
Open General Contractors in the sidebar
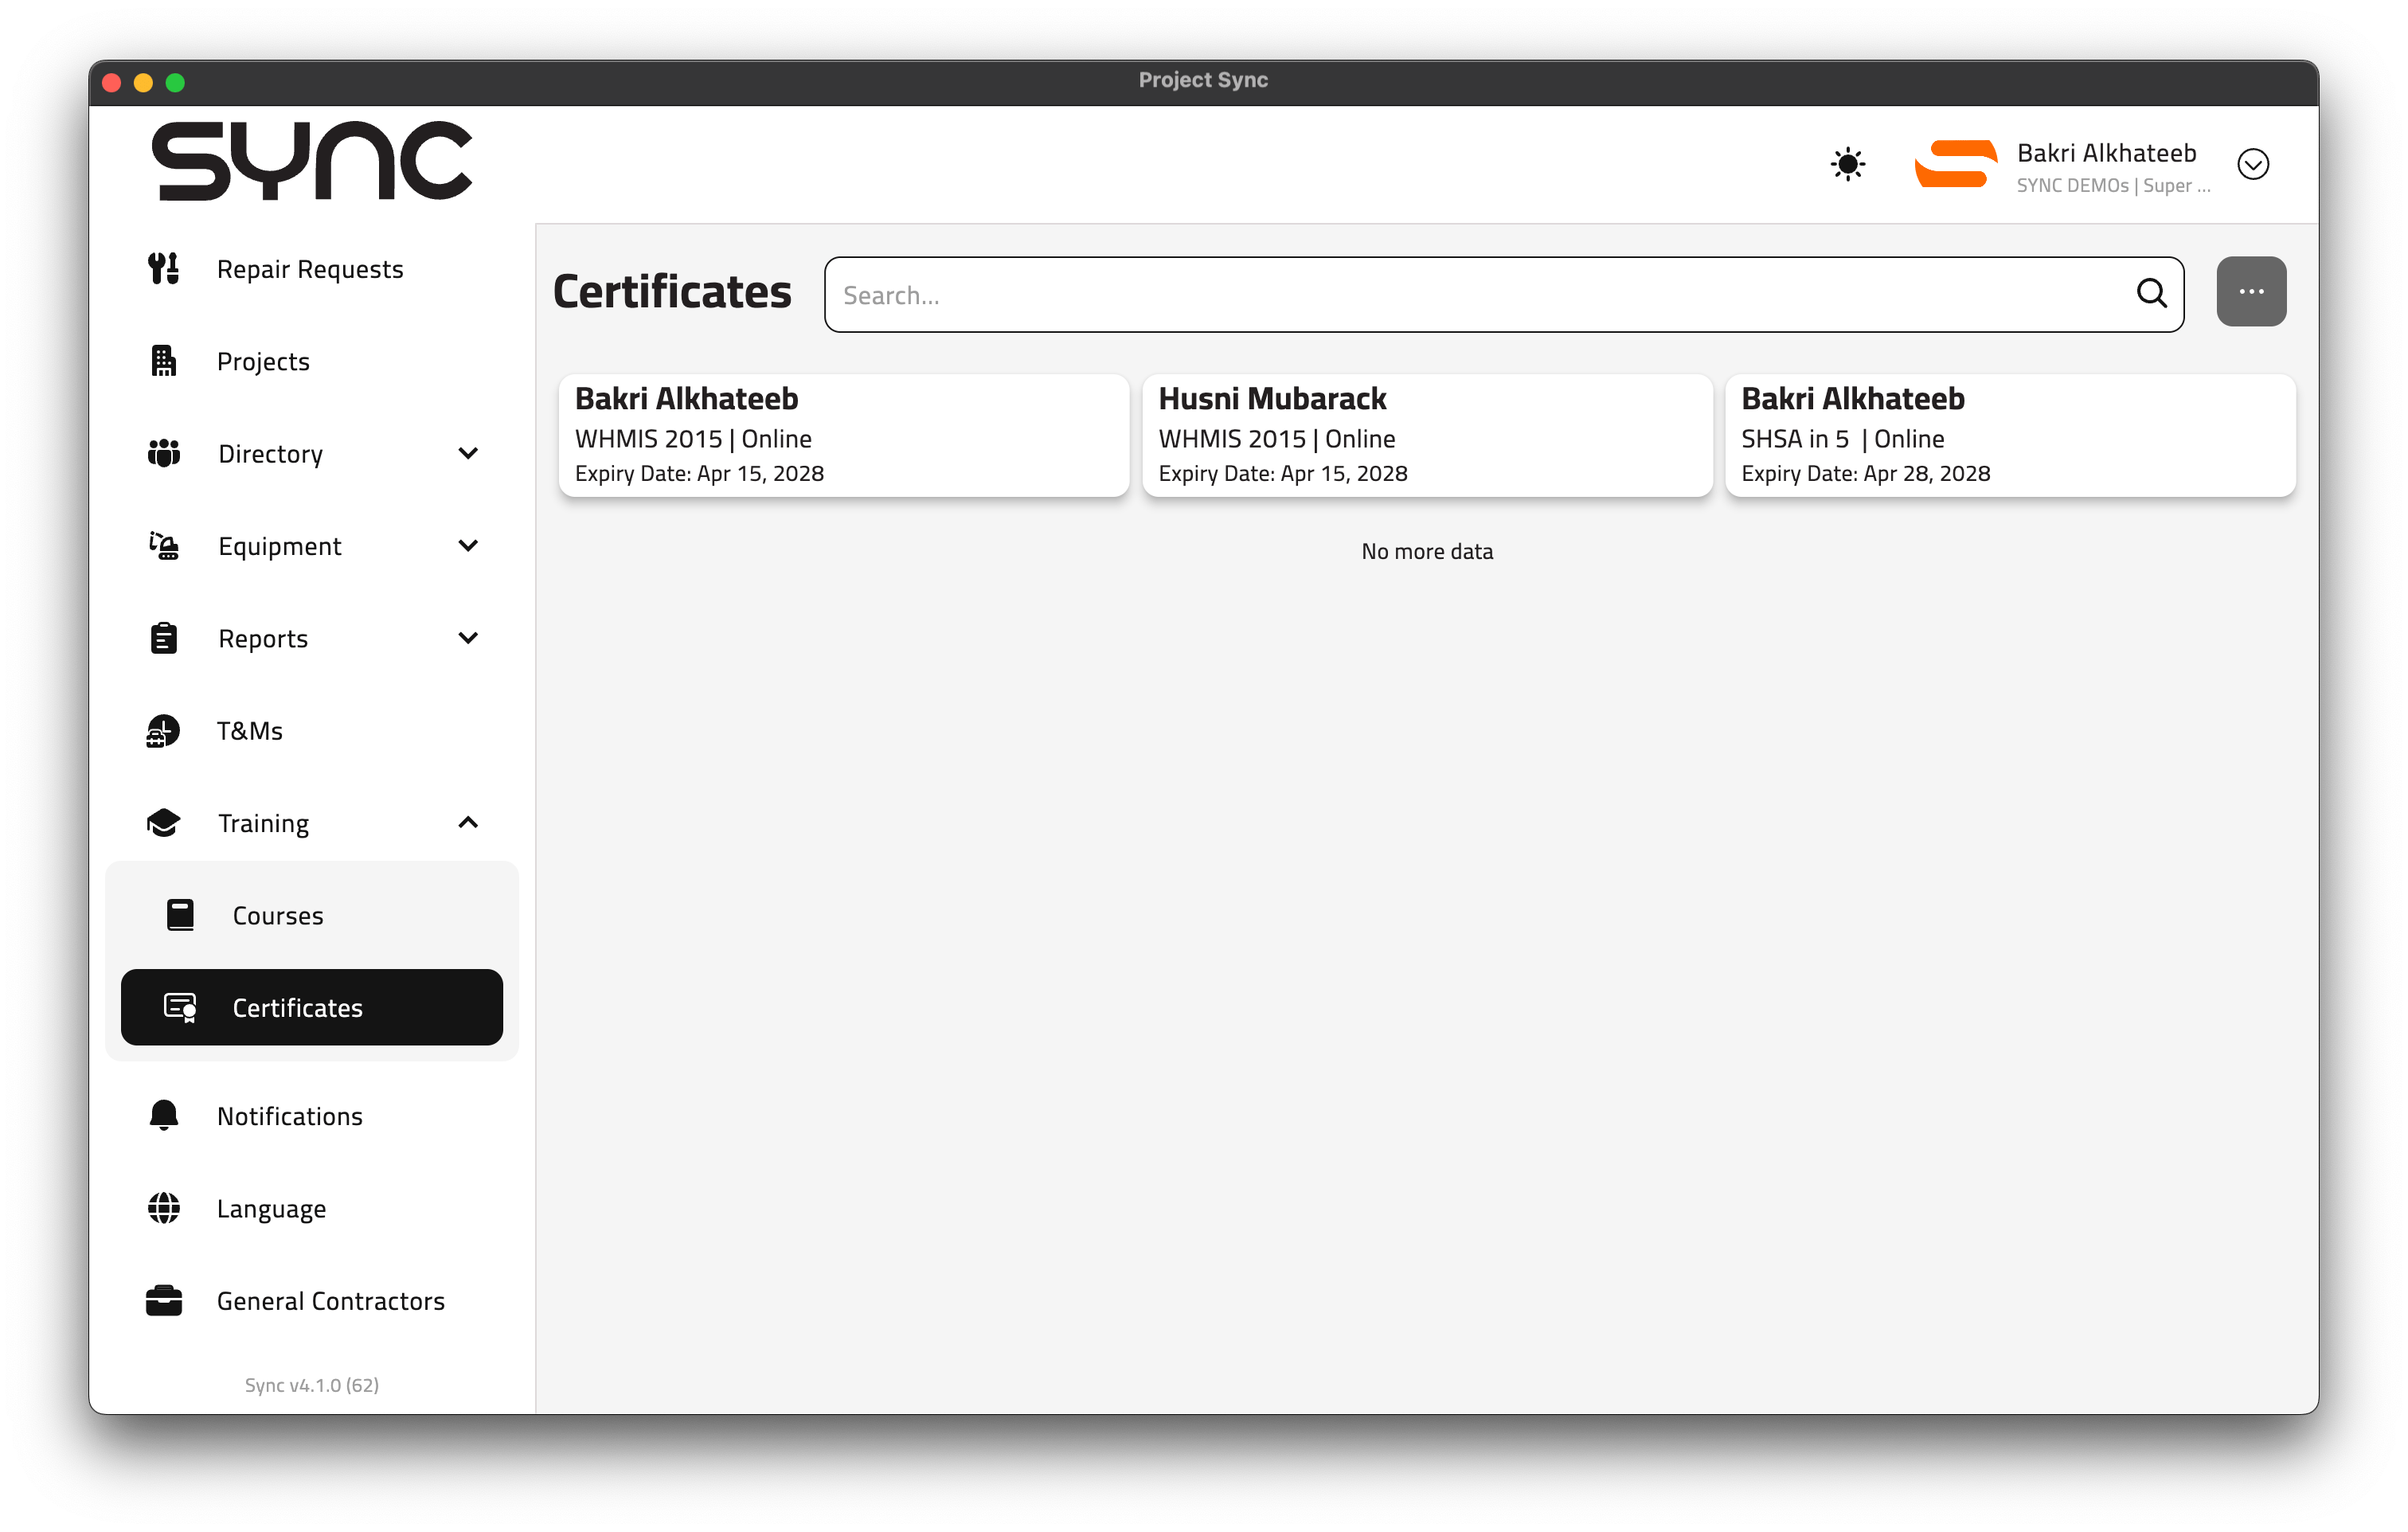coord(311,1300)
